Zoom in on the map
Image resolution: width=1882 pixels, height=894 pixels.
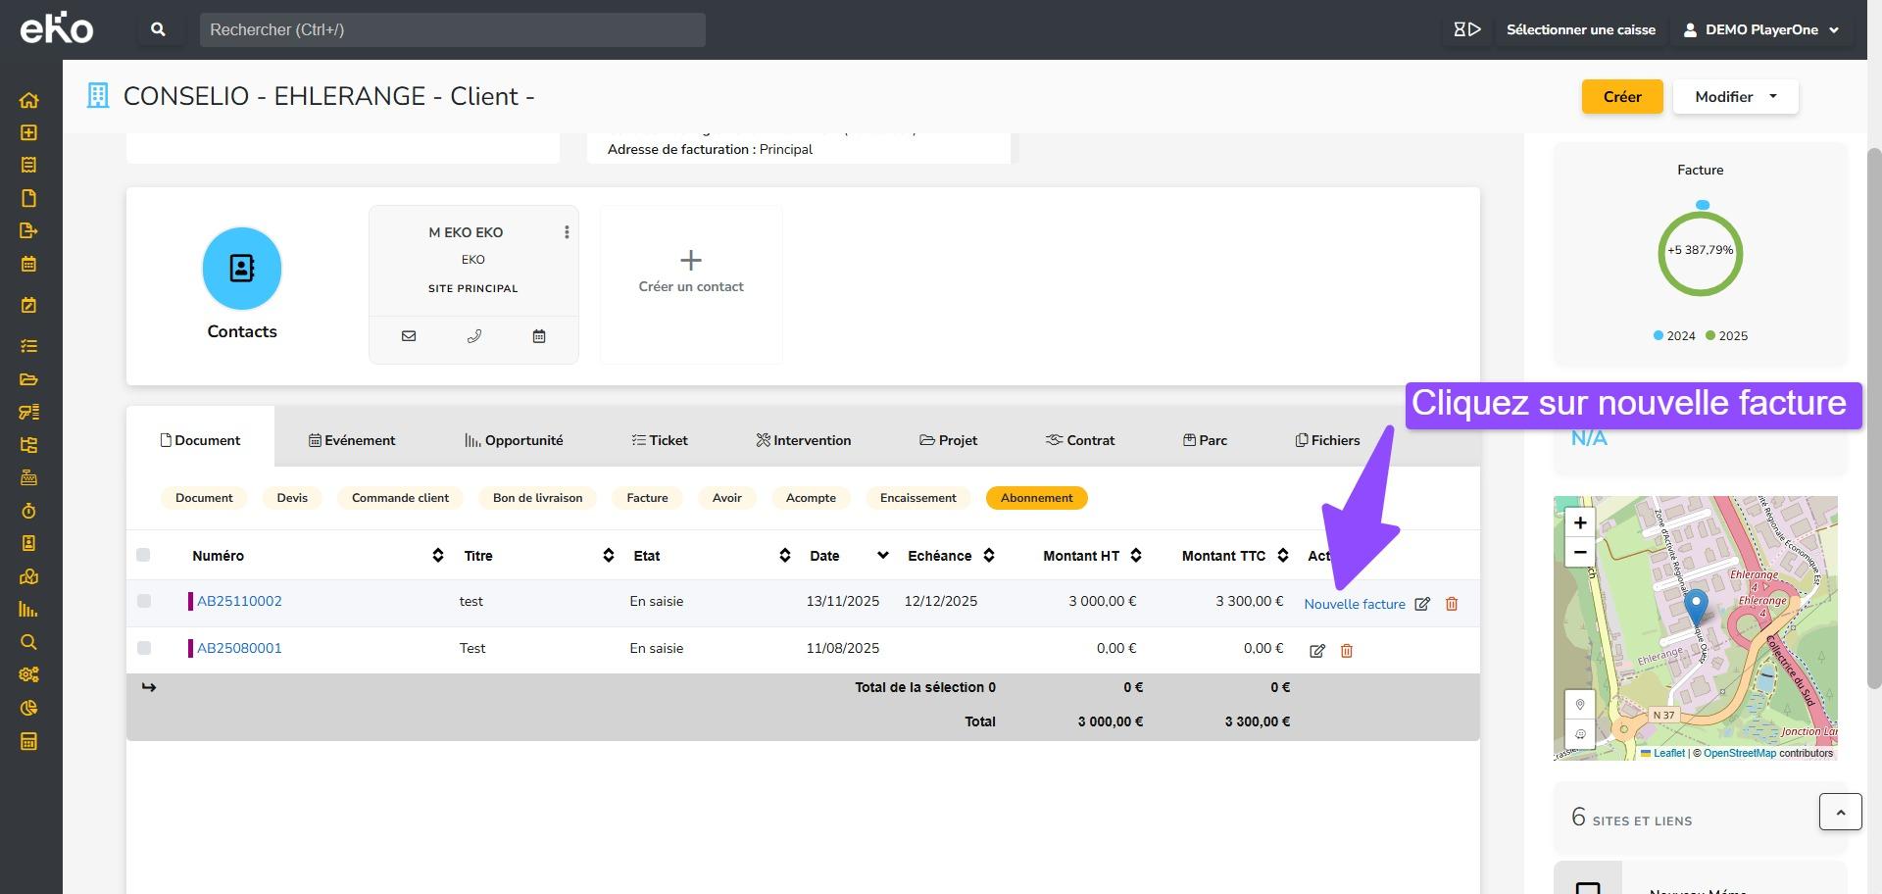click(1580, 522)
